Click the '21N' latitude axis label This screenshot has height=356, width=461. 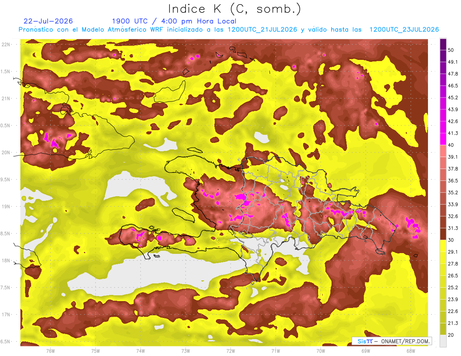pyautogui.click(x=5, y=99)
